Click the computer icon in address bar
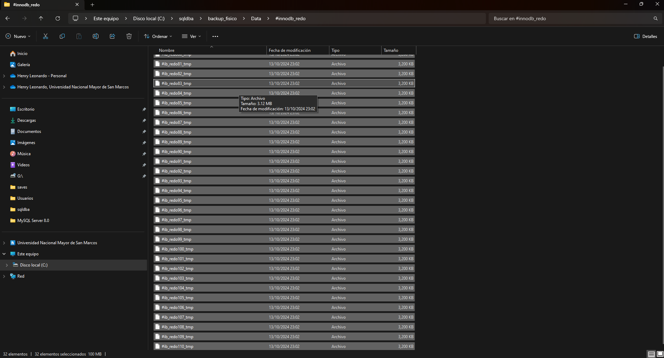Viewport: 664px width, 358px height. 75,18
